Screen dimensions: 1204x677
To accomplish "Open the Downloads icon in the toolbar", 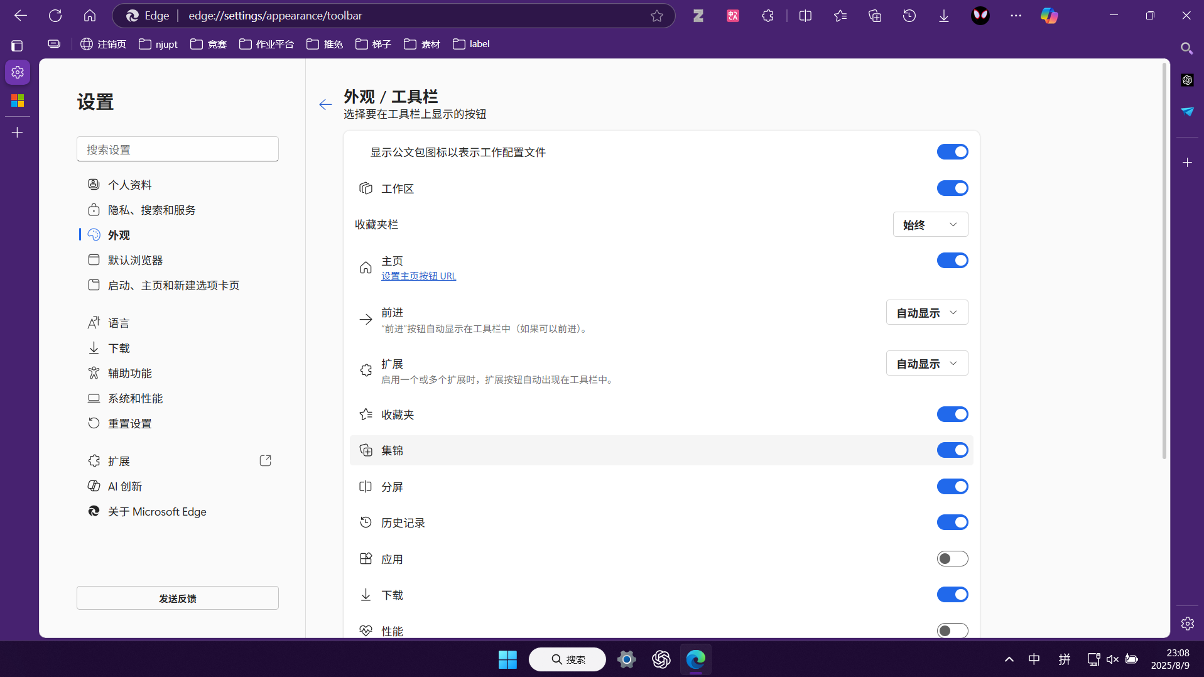I will [x=943, y=16].
